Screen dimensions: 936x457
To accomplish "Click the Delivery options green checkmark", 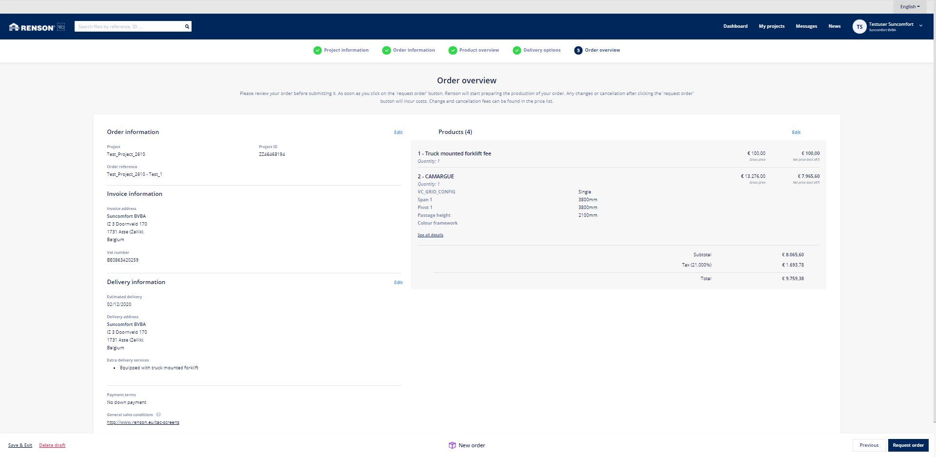I will click(x=517, y=50).
